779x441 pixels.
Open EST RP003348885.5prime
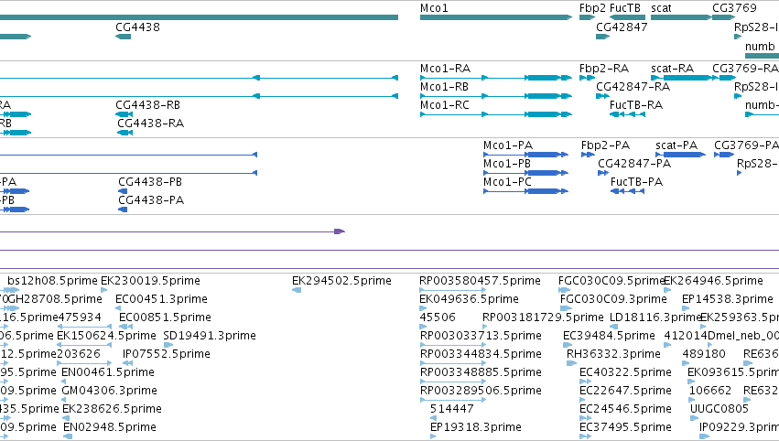pos(452,382)
